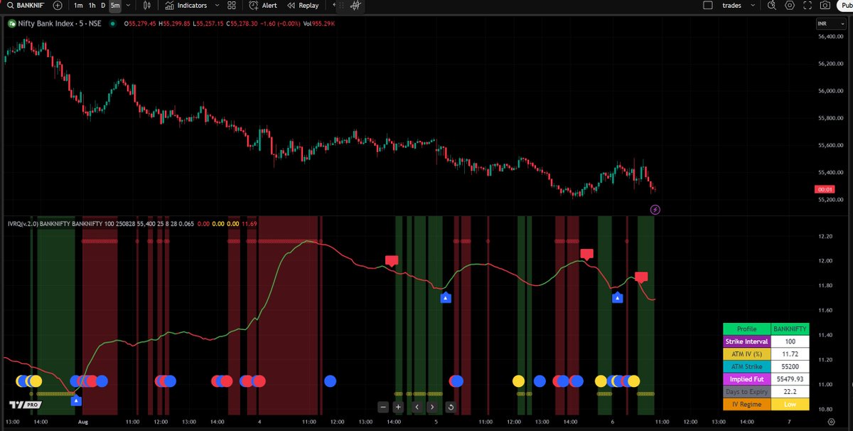Zoom out with the minus button
This screenshot has height=431, width=853.
tap(383, 408)
